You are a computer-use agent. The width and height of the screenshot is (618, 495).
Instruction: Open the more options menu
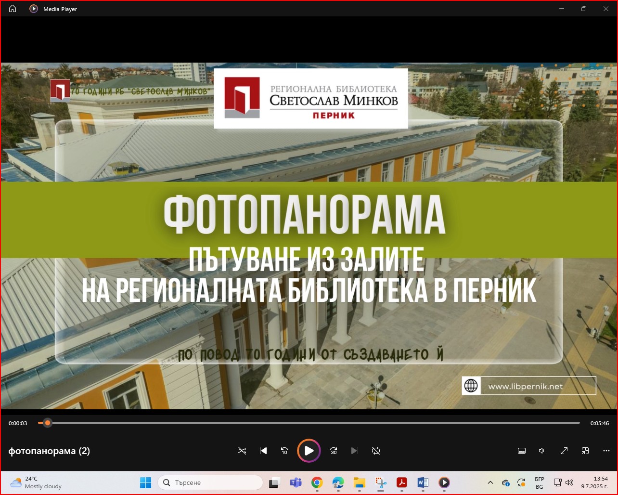pyautogui.click(x=606, y=451)
